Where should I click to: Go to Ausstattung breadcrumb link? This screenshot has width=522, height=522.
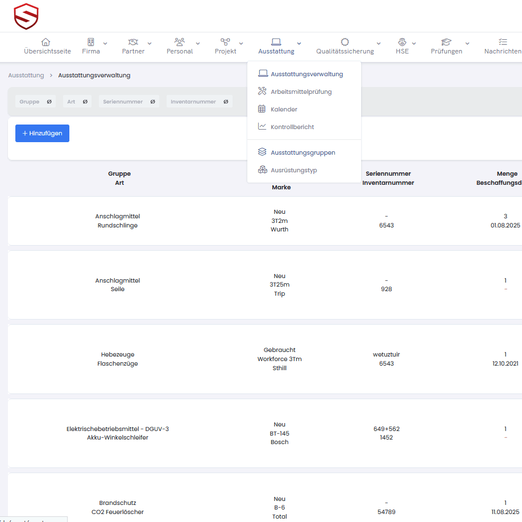click(x=26, y=75)
